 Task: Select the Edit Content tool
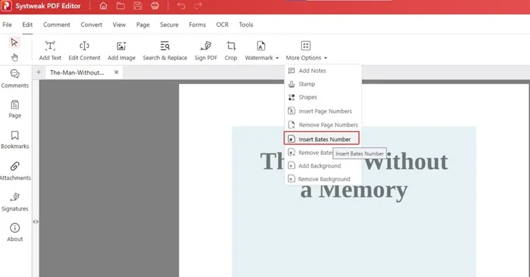tap(84, 46)
